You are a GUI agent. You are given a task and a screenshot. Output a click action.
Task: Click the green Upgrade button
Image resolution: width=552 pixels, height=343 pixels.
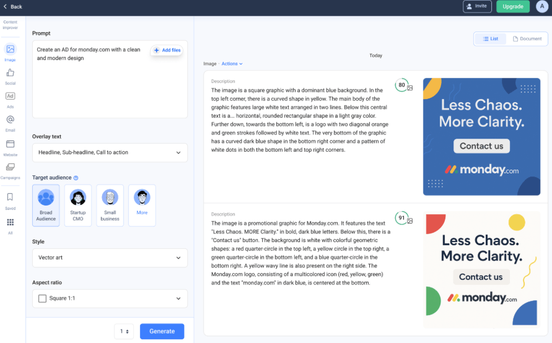[x=512, y=6]
